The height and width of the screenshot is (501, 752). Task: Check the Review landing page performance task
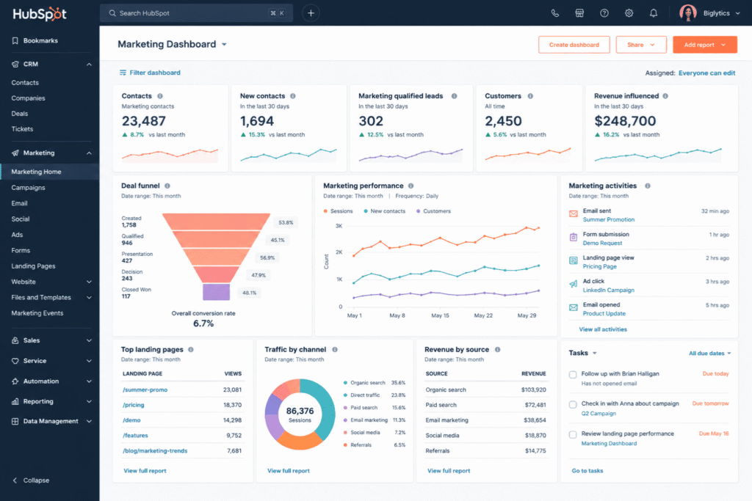coord(573,434)
